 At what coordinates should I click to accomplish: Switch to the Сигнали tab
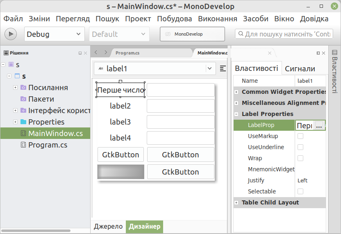click(300, 68)
